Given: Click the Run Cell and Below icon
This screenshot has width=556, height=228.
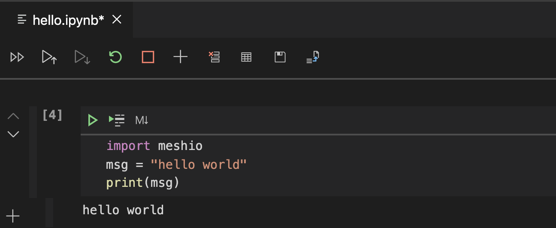Looking at the screenshot, I should (82, 57).
